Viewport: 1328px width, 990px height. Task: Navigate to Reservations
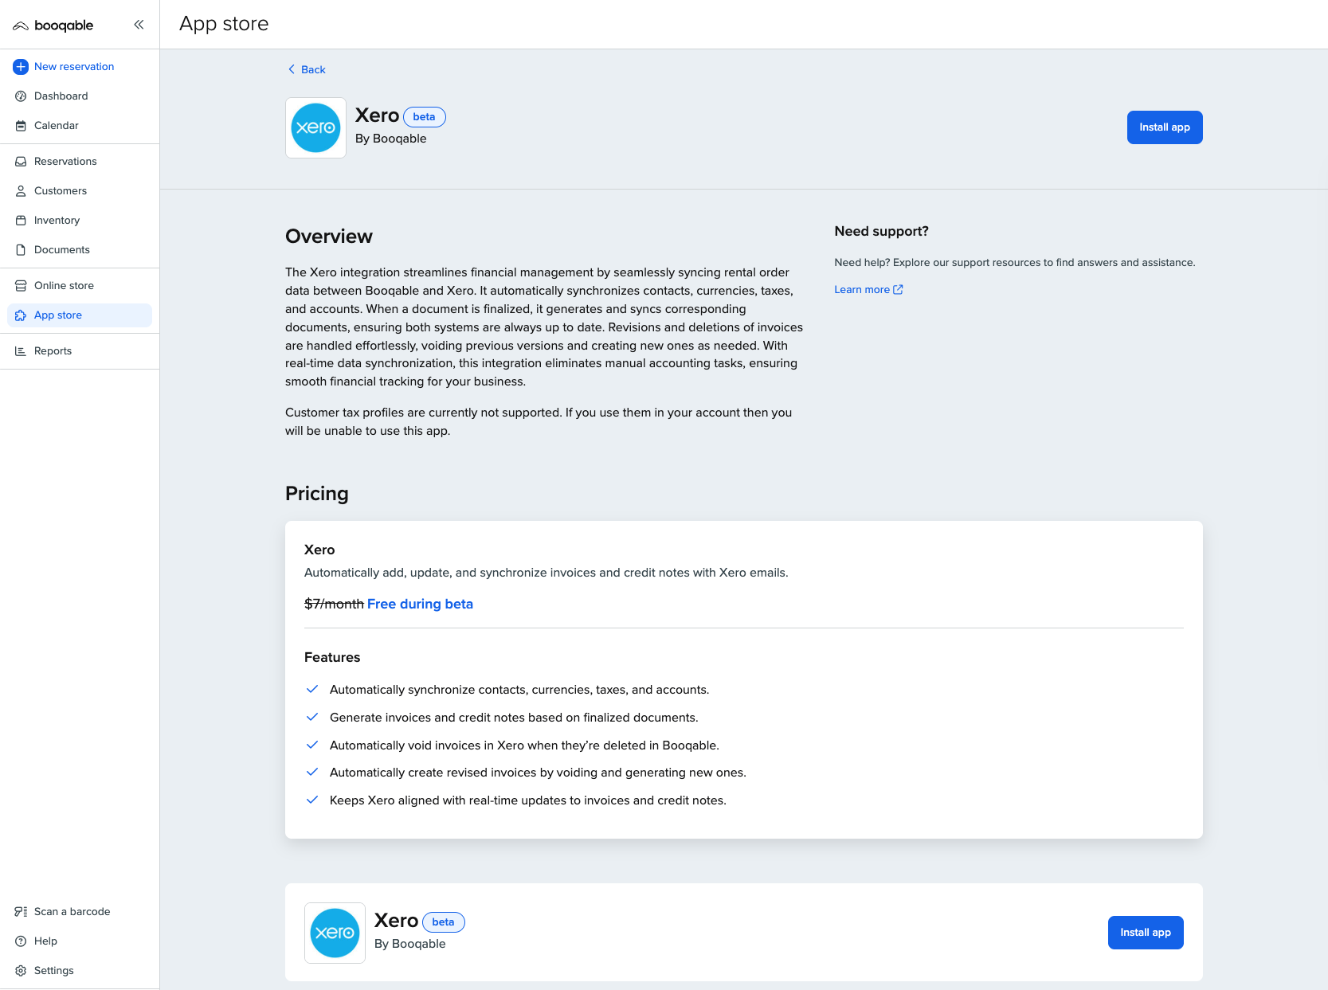tap(65, 162)
